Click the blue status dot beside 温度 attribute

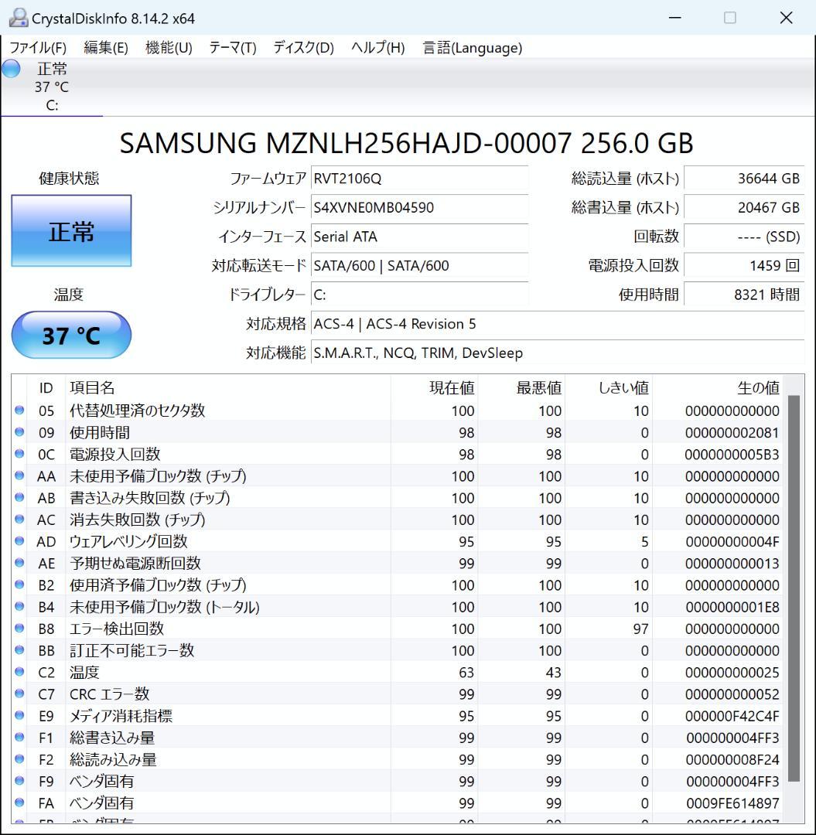coord(19,673)
